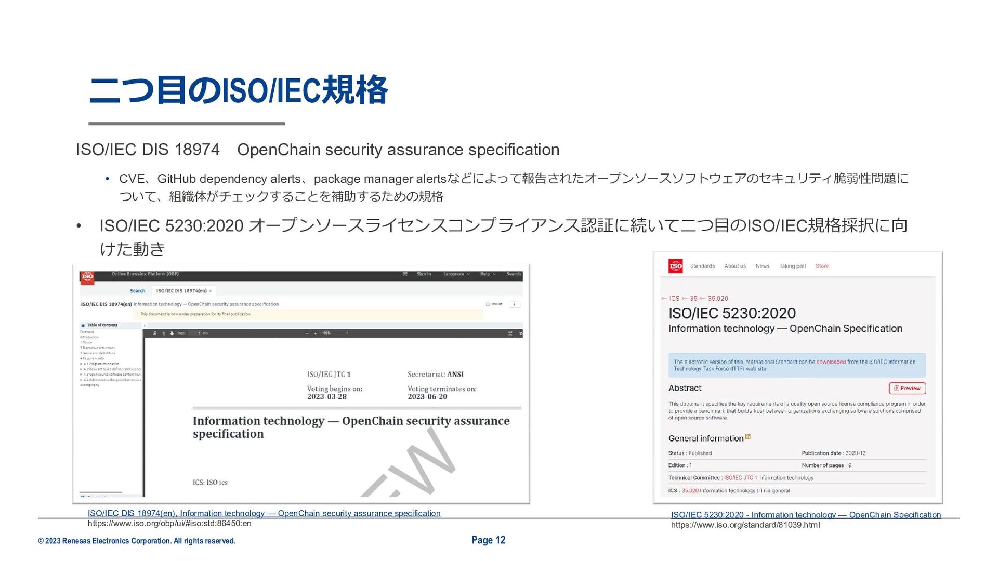Click the ISO/IEC 5230:2020 screenshot thumbnail

tap(797, 378)
